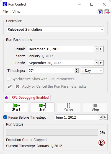Open the Rulebased Simulation controller dropdown
This screenshot has width=111, height=154.
[55, 29]
